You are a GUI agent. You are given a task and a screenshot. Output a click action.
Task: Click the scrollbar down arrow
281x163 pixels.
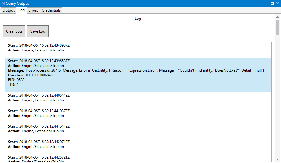pyautogui.click(x=277, y=159)
